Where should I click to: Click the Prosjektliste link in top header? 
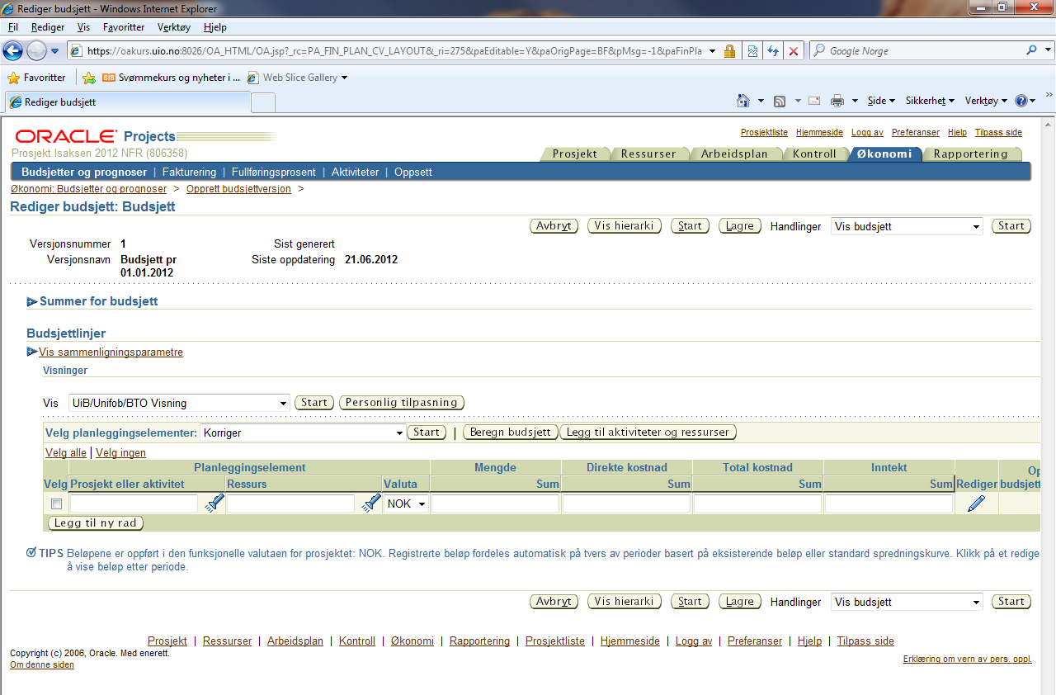(764, 132)
